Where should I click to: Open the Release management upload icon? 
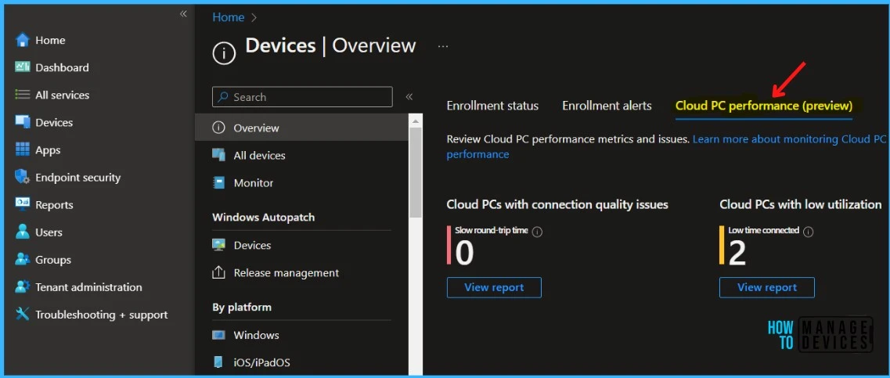tap(218, 273)
